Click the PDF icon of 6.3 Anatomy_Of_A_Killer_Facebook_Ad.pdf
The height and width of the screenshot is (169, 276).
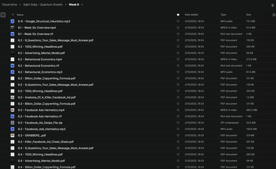click(x=12, y=97)
